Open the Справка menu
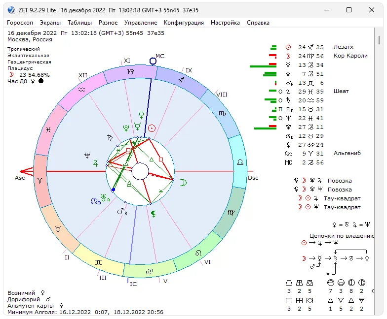387x319 pixels. tap(258, 23)
